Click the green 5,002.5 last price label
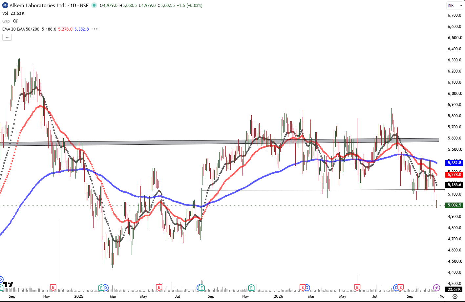465x302 pixels. 454,205
